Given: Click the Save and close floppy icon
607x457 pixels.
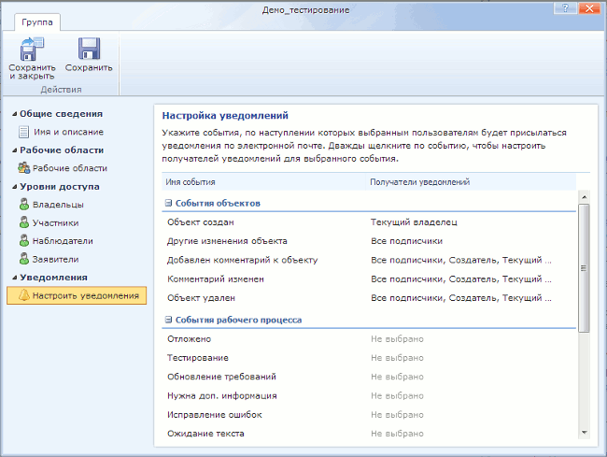Looking at the screenshot, I should (32, 49).
